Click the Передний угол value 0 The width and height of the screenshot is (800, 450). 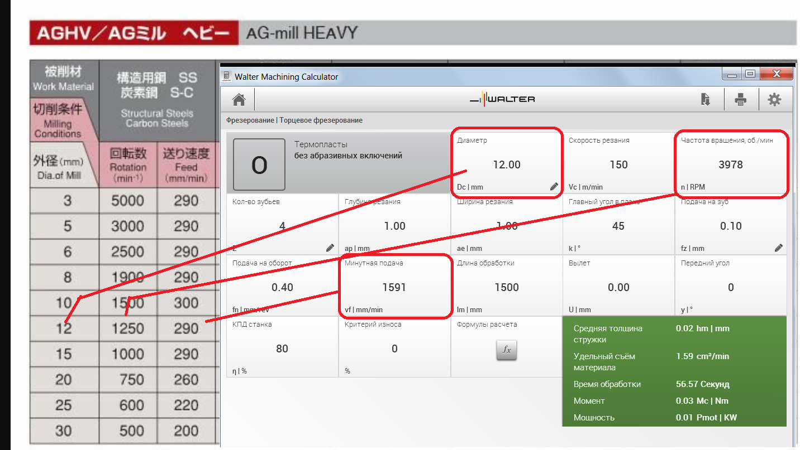coord(731,287)
